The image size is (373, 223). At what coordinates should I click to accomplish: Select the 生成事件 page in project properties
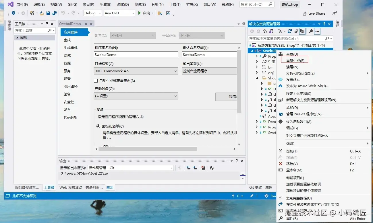(x=71, y=48)
